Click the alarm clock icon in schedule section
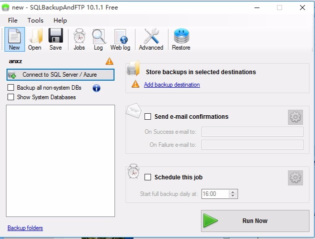The height and width of the screenshot is (239, 315). click(133, 171)
